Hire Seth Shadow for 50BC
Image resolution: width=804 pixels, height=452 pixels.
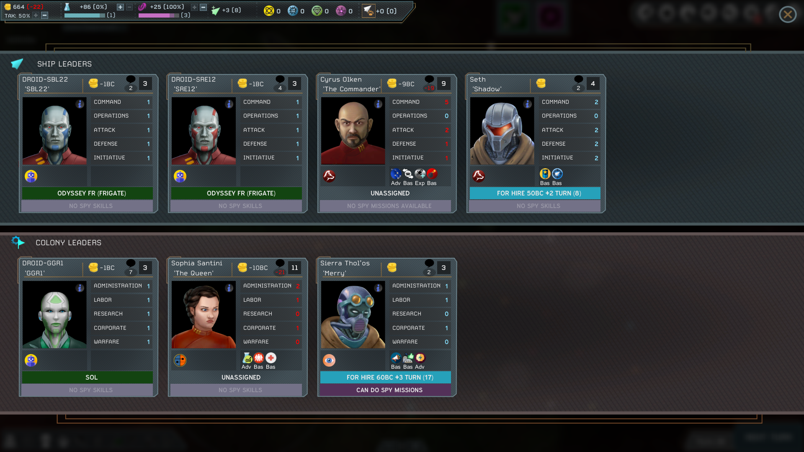[x=538, y=193]
